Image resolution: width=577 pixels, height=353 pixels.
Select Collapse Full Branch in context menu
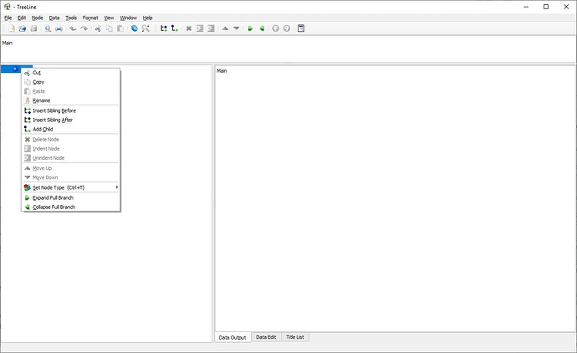54,207
